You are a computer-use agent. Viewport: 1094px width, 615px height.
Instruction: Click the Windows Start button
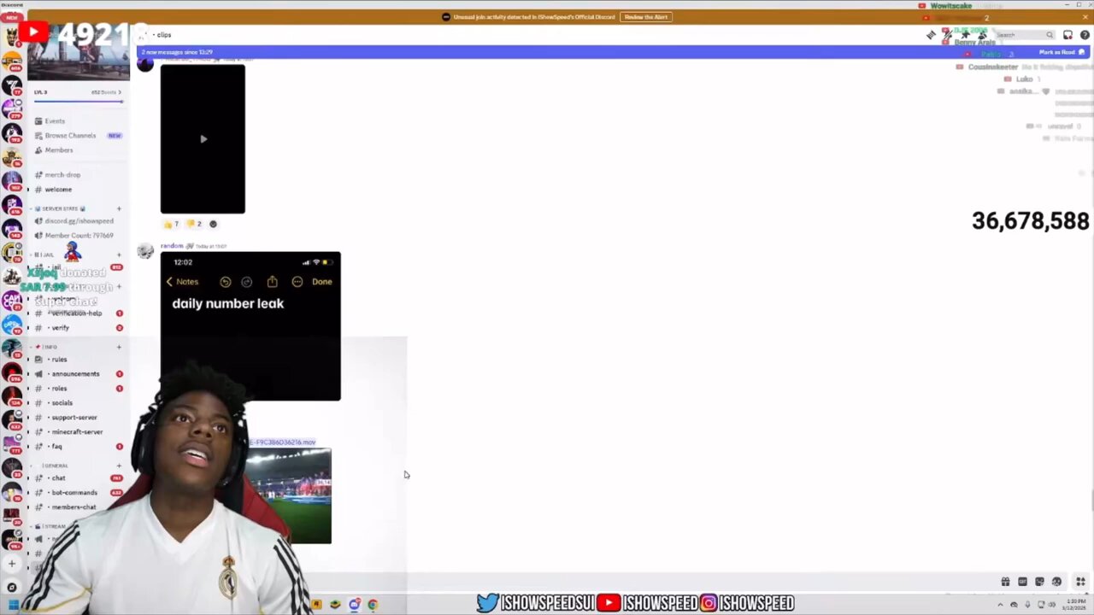13,605
